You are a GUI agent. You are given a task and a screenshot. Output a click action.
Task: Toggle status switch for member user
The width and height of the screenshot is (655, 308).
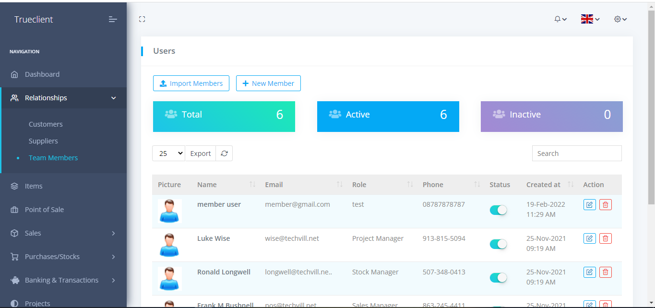pos(498,210)
